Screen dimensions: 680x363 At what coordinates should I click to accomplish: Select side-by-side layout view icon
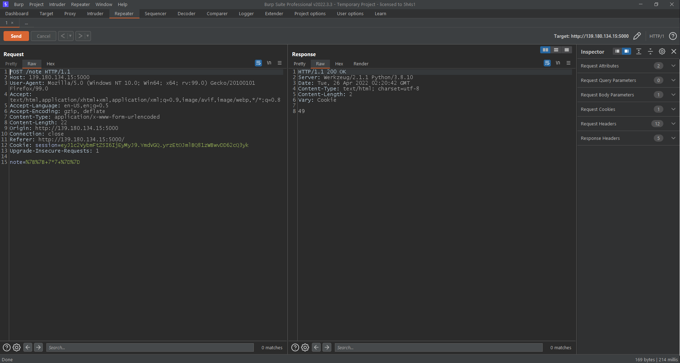(545, 50)
